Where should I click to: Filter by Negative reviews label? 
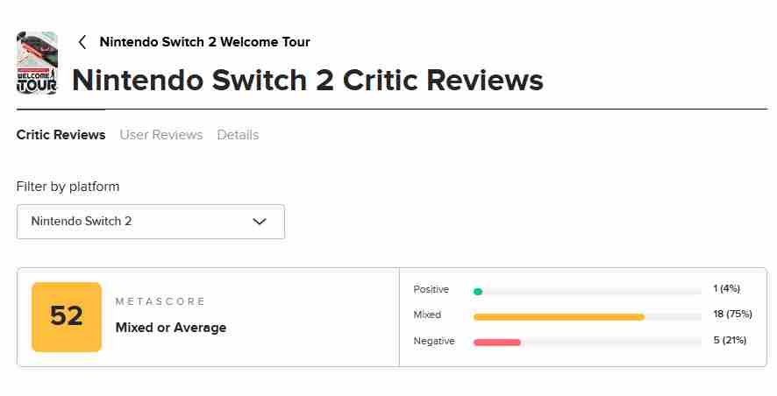pyautogui.click(x=433, y=341)
